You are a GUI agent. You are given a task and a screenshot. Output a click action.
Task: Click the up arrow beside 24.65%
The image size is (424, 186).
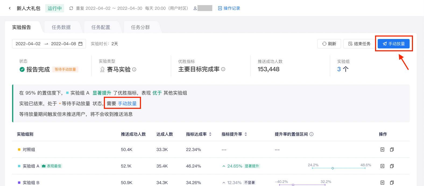point(224,166)
